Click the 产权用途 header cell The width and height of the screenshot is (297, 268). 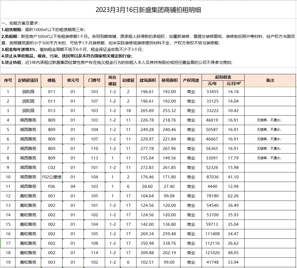(x=191, y=80)
